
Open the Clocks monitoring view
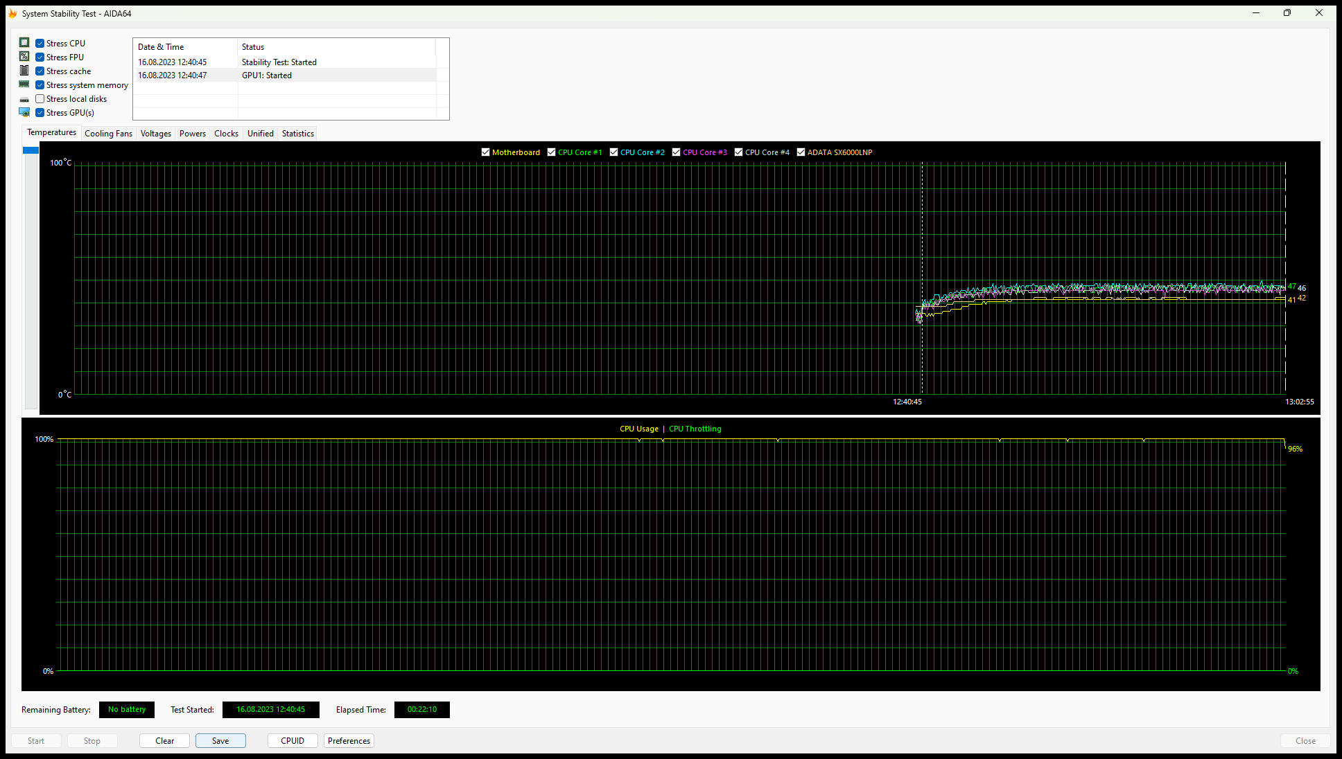[x=226, y=134]
